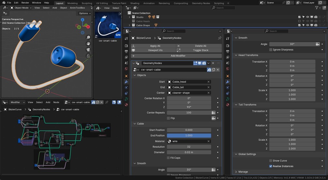Viewport: 328px width, 180px height.
Task: Click the Add Modifier button
Action: click(x=176, y=56)
